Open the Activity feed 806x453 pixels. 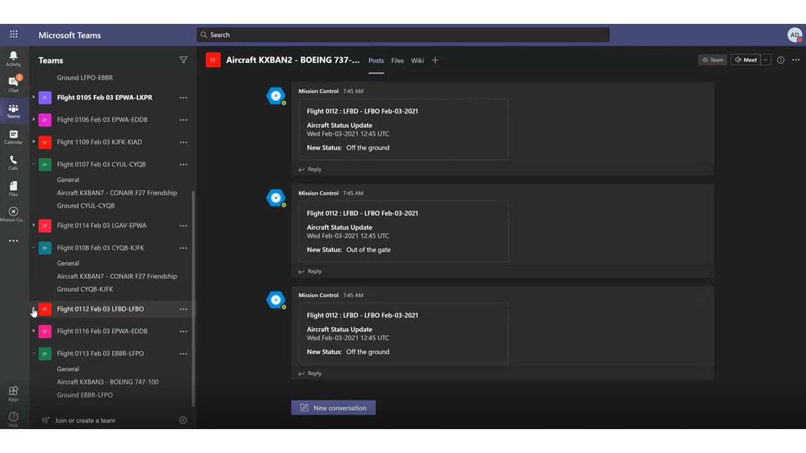13,59
